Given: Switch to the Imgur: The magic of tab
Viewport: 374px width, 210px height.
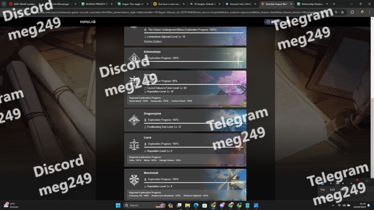Looking at the screenshot, I should pyautogui.click(x=133, y=4).
